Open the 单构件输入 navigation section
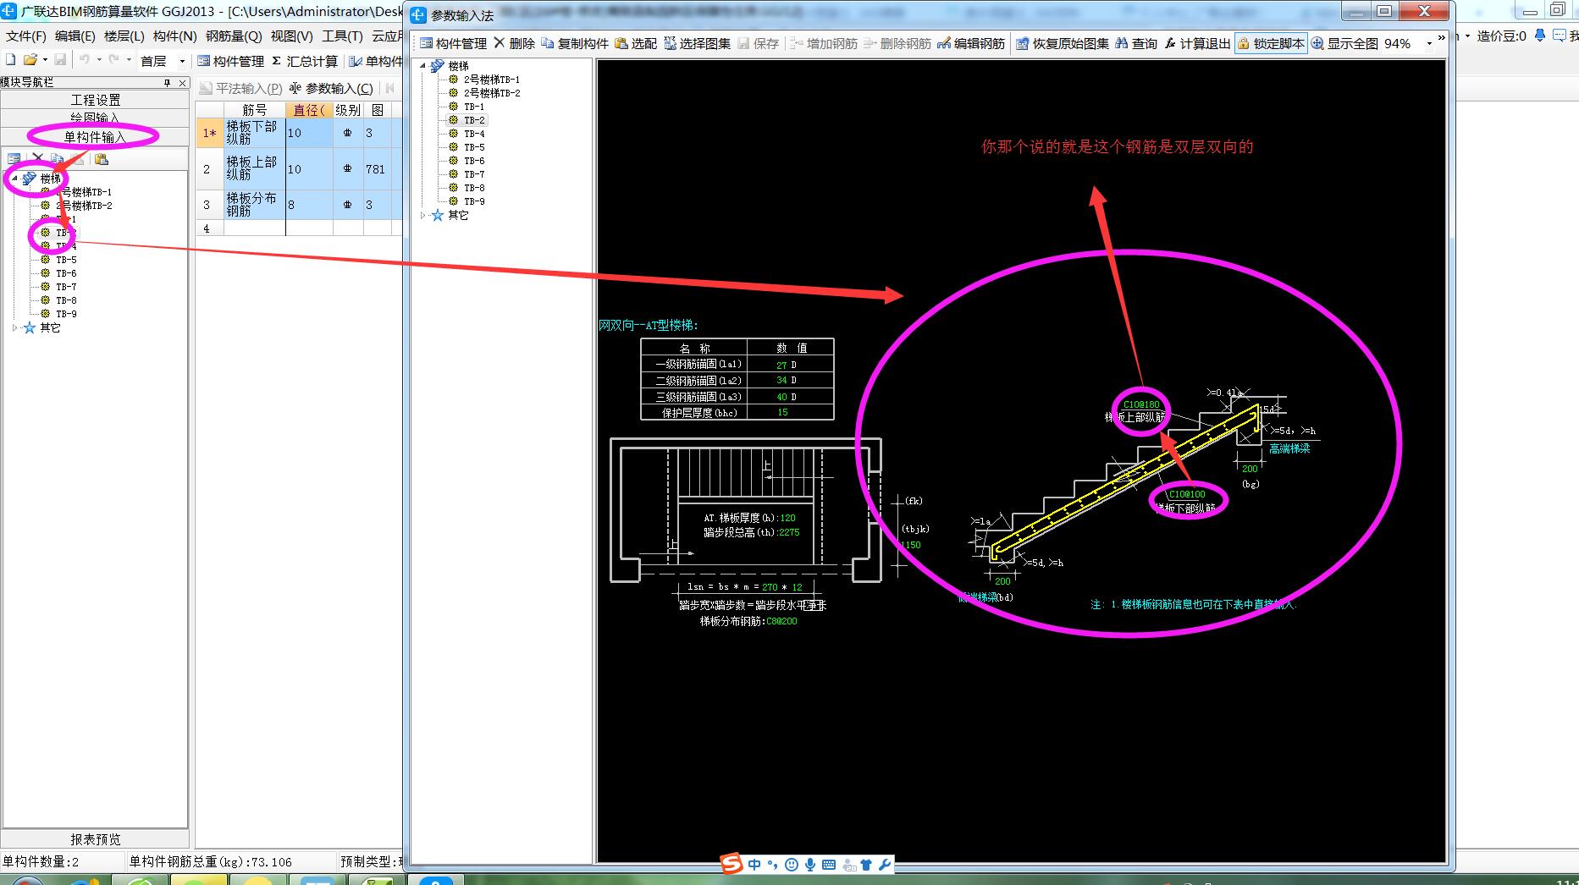The image size is (1579, 885). (x=95, y=136)
